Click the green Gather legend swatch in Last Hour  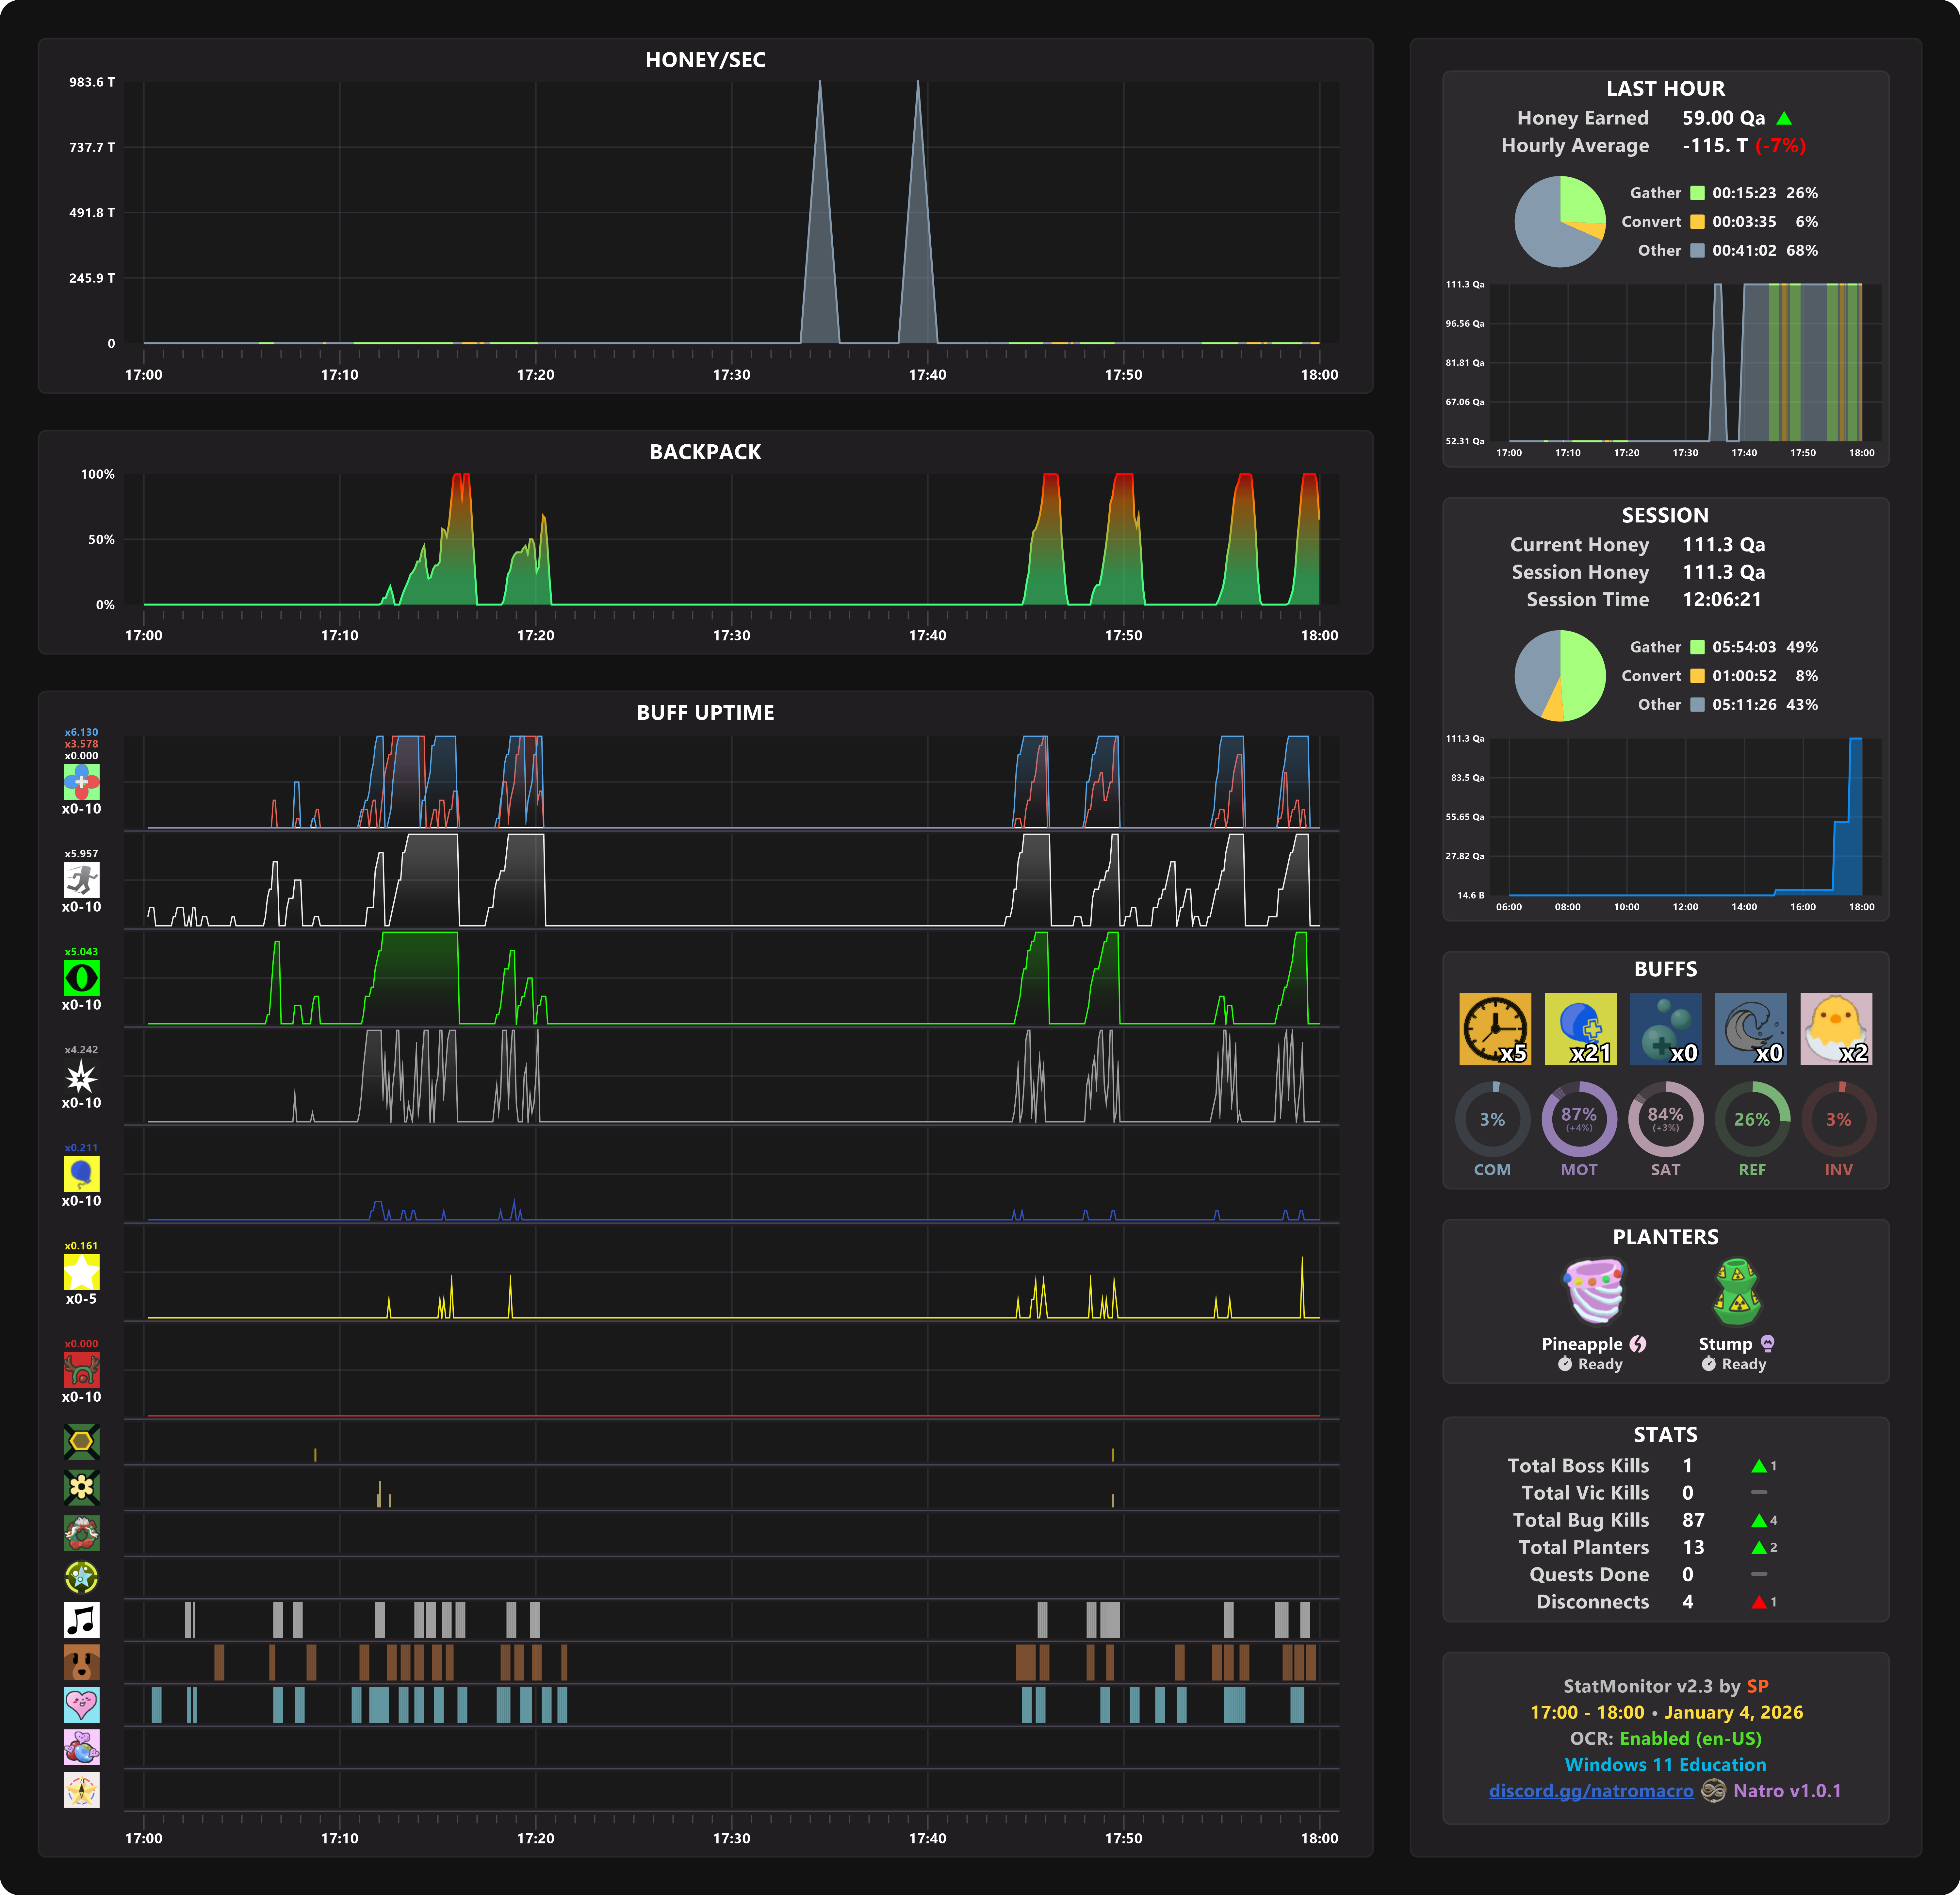point(1697,193)
